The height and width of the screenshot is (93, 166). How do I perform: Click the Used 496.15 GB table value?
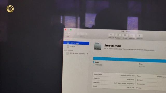point(130,88)
